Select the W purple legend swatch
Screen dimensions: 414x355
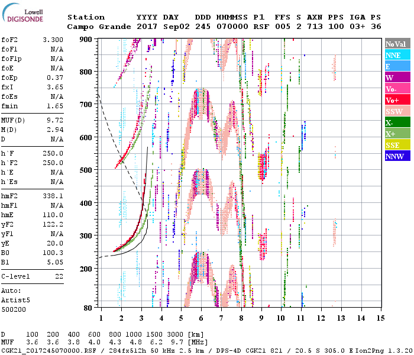pyautogui.click(x=397, y=78)
